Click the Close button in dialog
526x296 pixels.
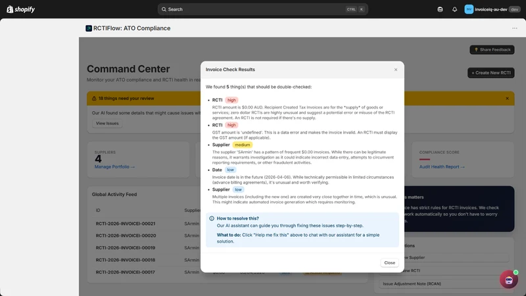coord(389,262)
